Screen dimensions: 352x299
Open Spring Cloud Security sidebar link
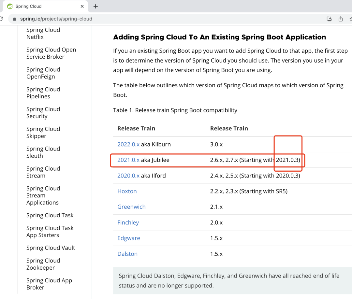pos(43,113)
